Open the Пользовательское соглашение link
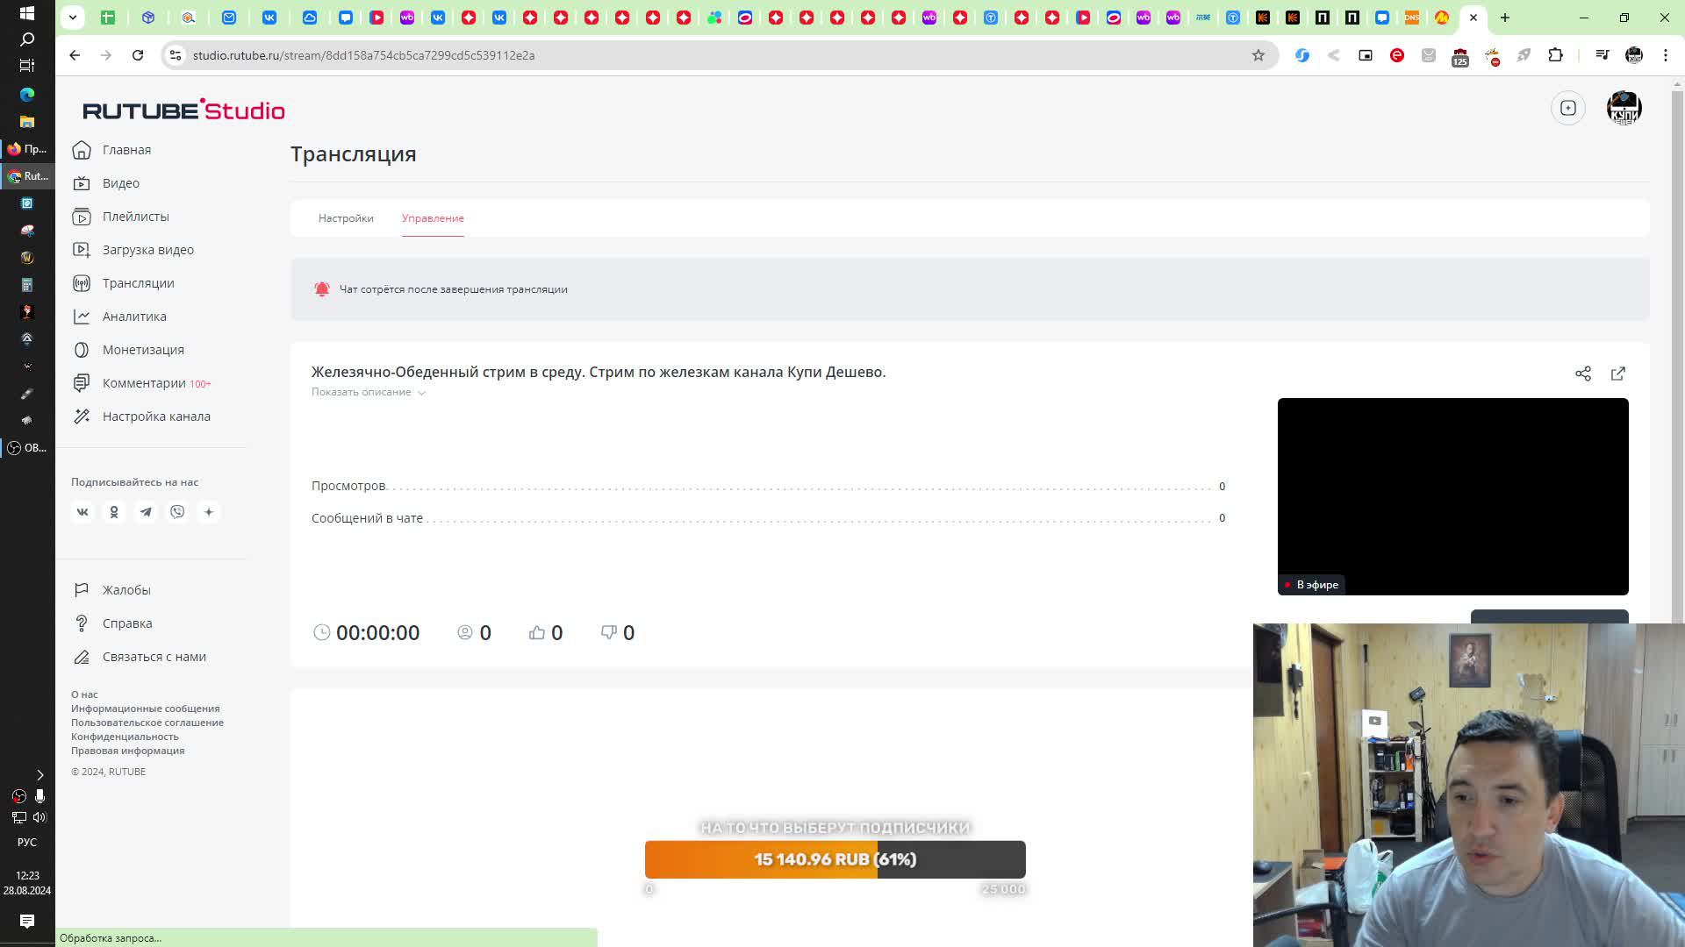 click(147, 723)
